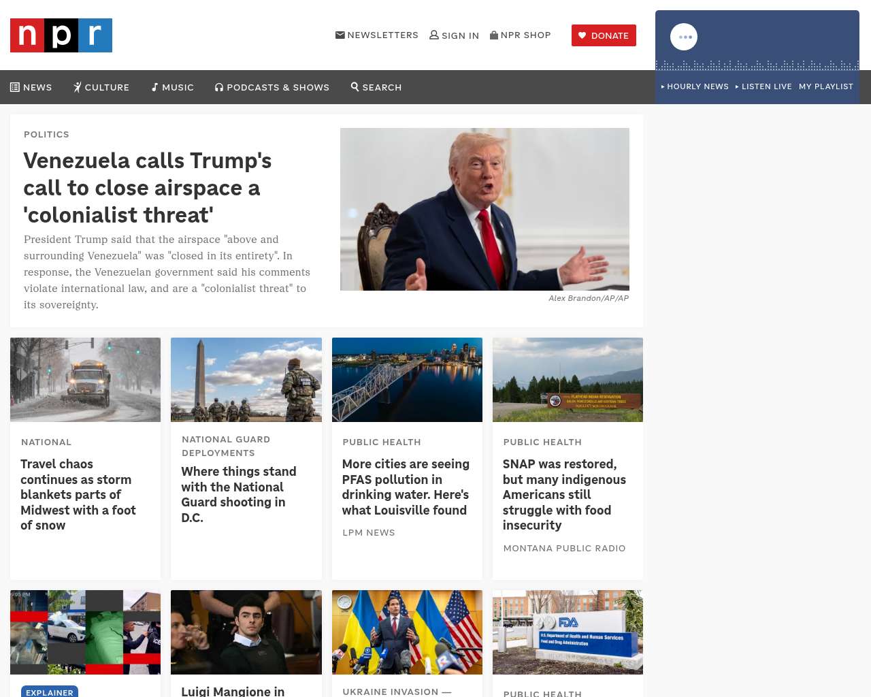Click the NPR logo
This screenshot has width=871, height=697.
(61, 35)
